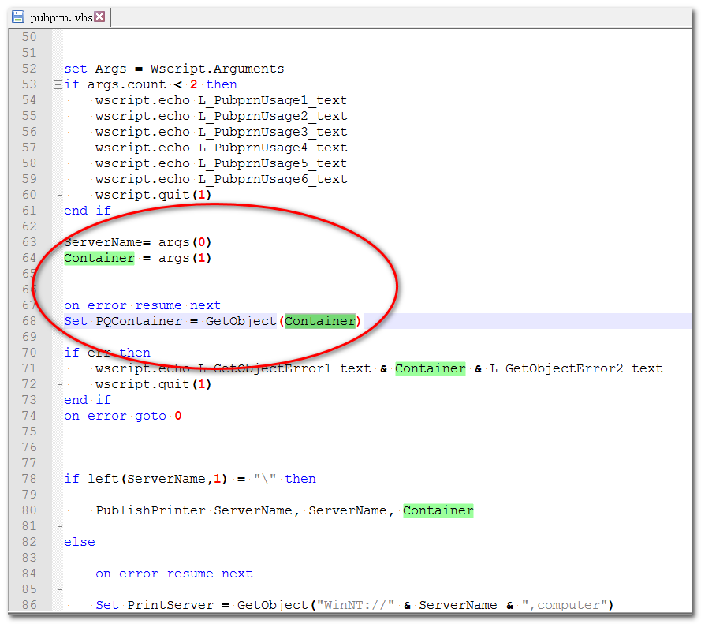The image size is (701, 624).
Task: Click line number 50 in the margin
Action: 29,37
